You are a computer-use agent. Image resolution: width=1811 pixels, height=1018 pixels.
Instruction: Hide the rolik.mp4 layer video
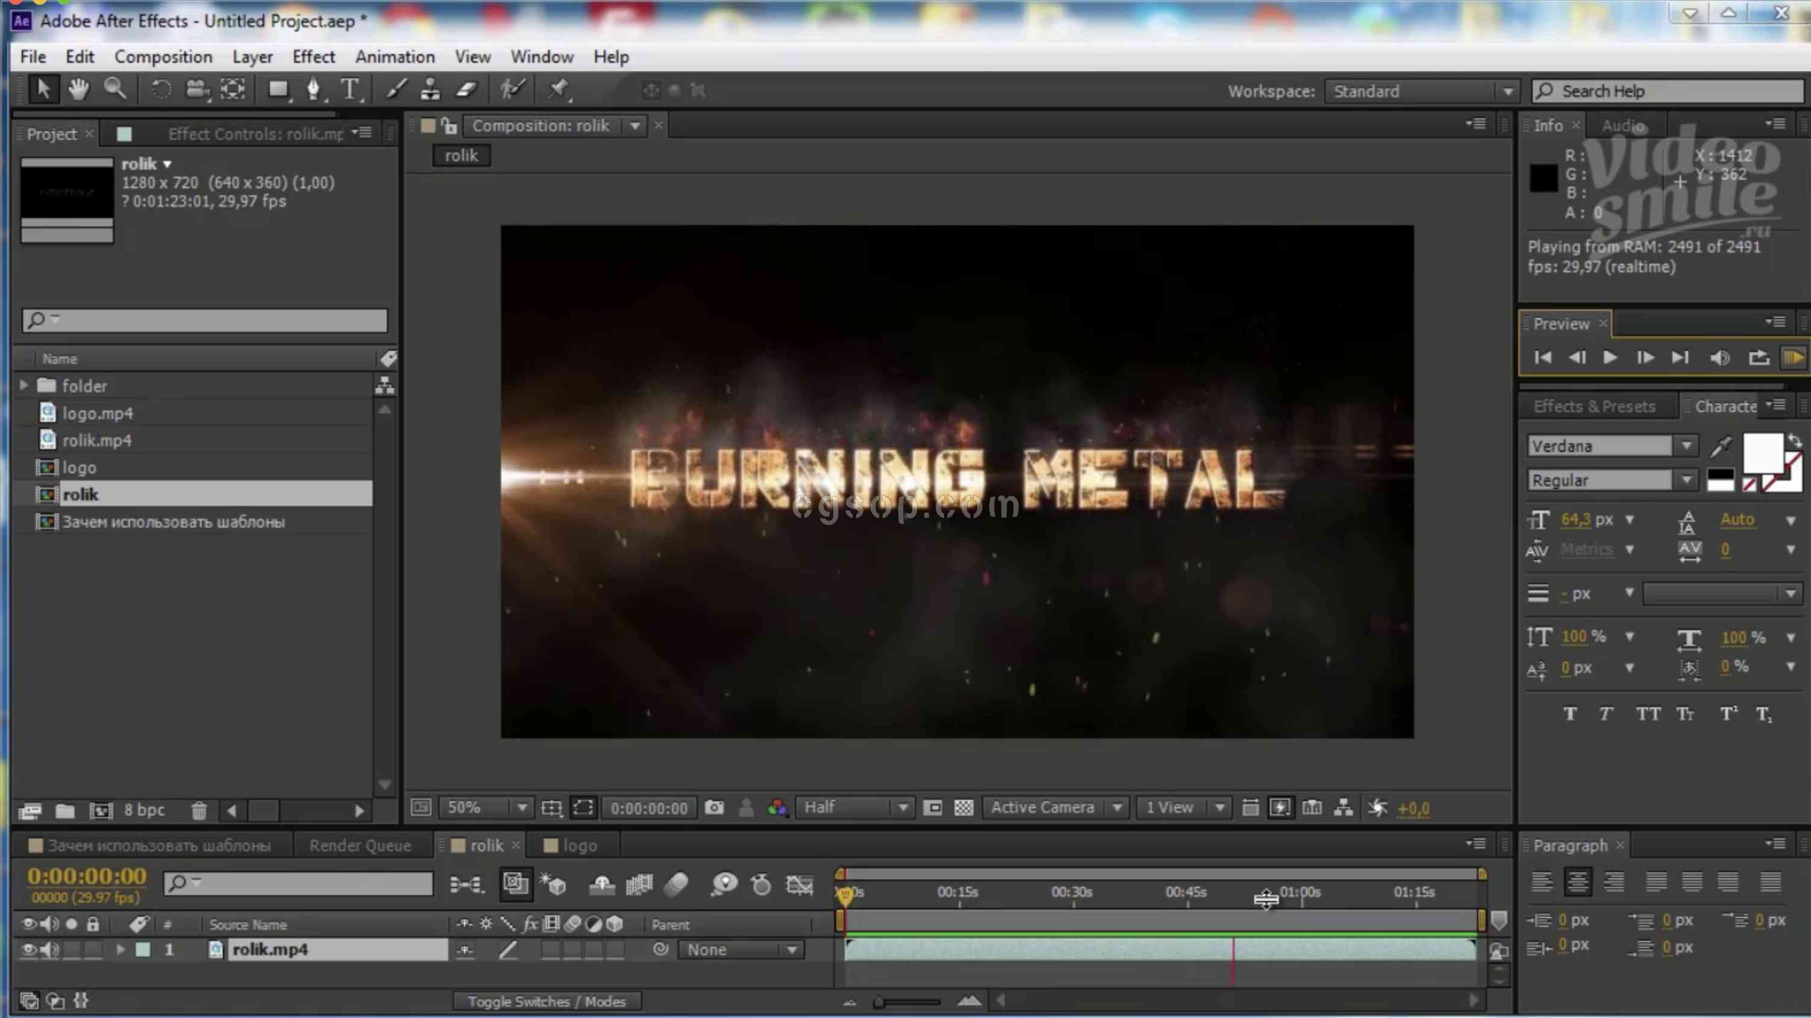pos(28,950)
